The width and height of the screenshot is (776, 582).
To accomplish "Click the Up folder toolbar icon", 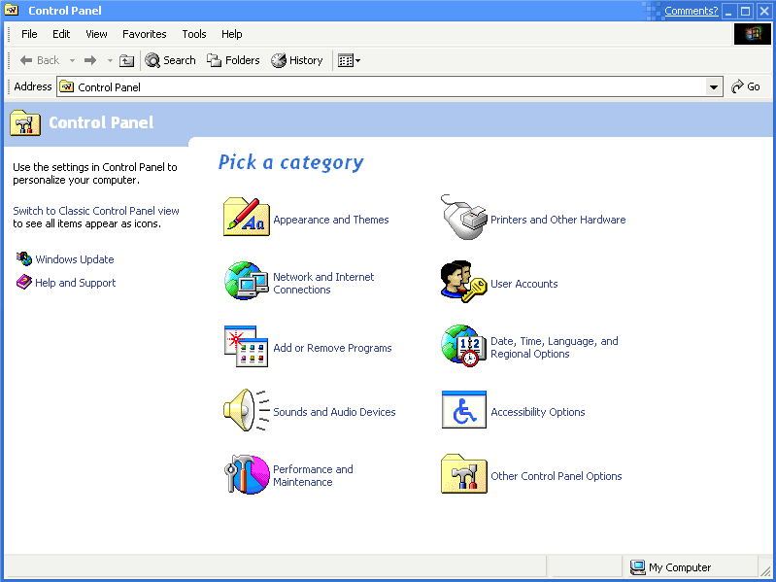I will coord(127,60).
